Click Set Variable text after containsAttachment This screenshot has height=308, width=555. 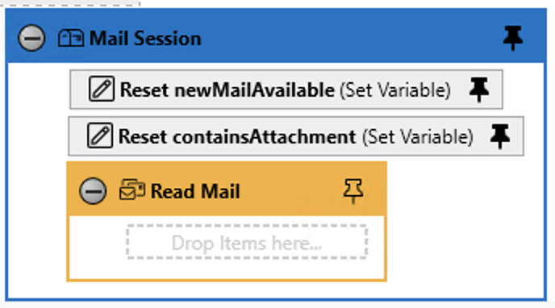click(x=418, y=136)
